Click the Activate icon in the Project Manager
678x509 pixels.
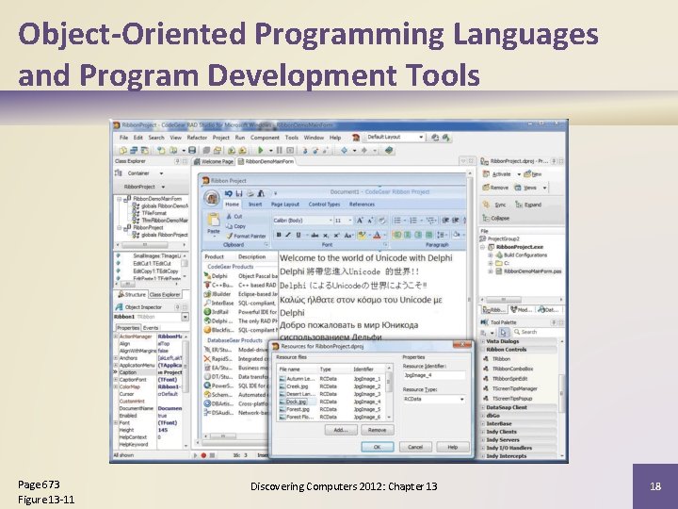tap(486, 174)
